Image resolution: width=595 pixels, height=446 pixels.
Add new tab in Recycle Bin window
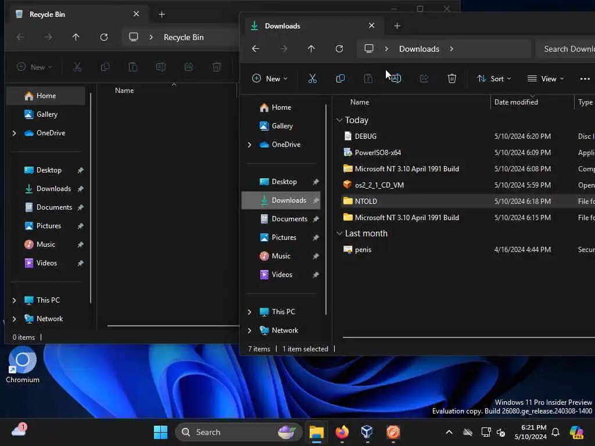coord(162,15)
